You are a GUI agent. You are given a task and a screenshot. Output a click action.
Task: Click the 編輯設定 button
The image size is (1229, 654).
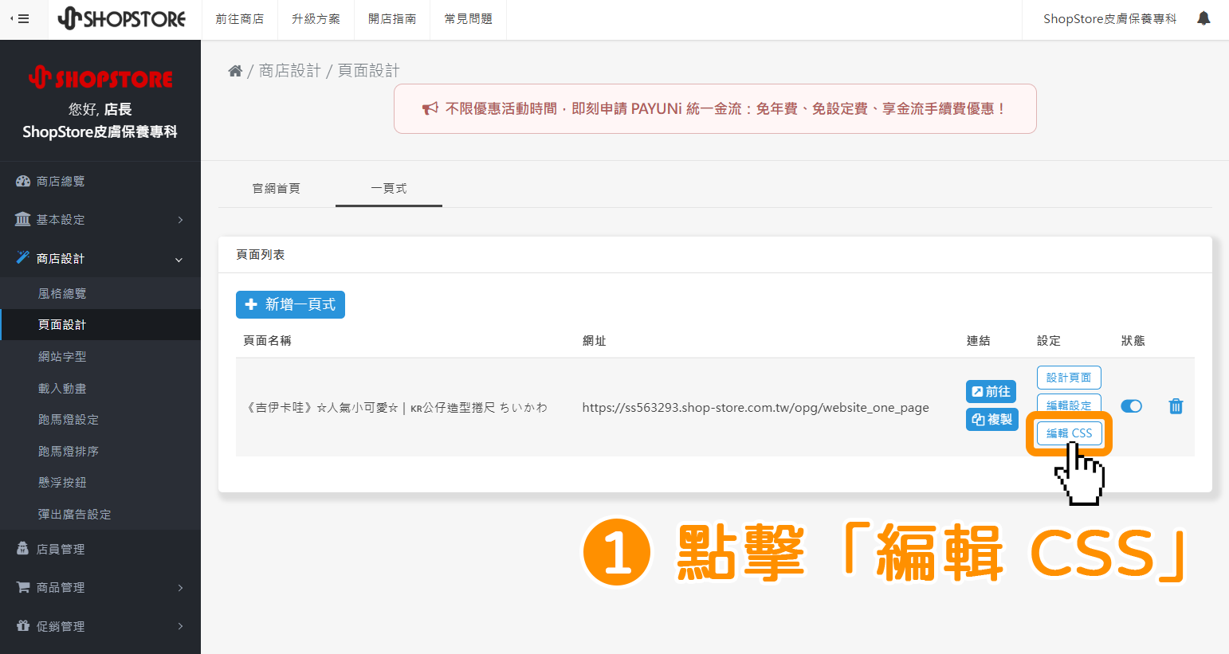[x=1069, y=404]
